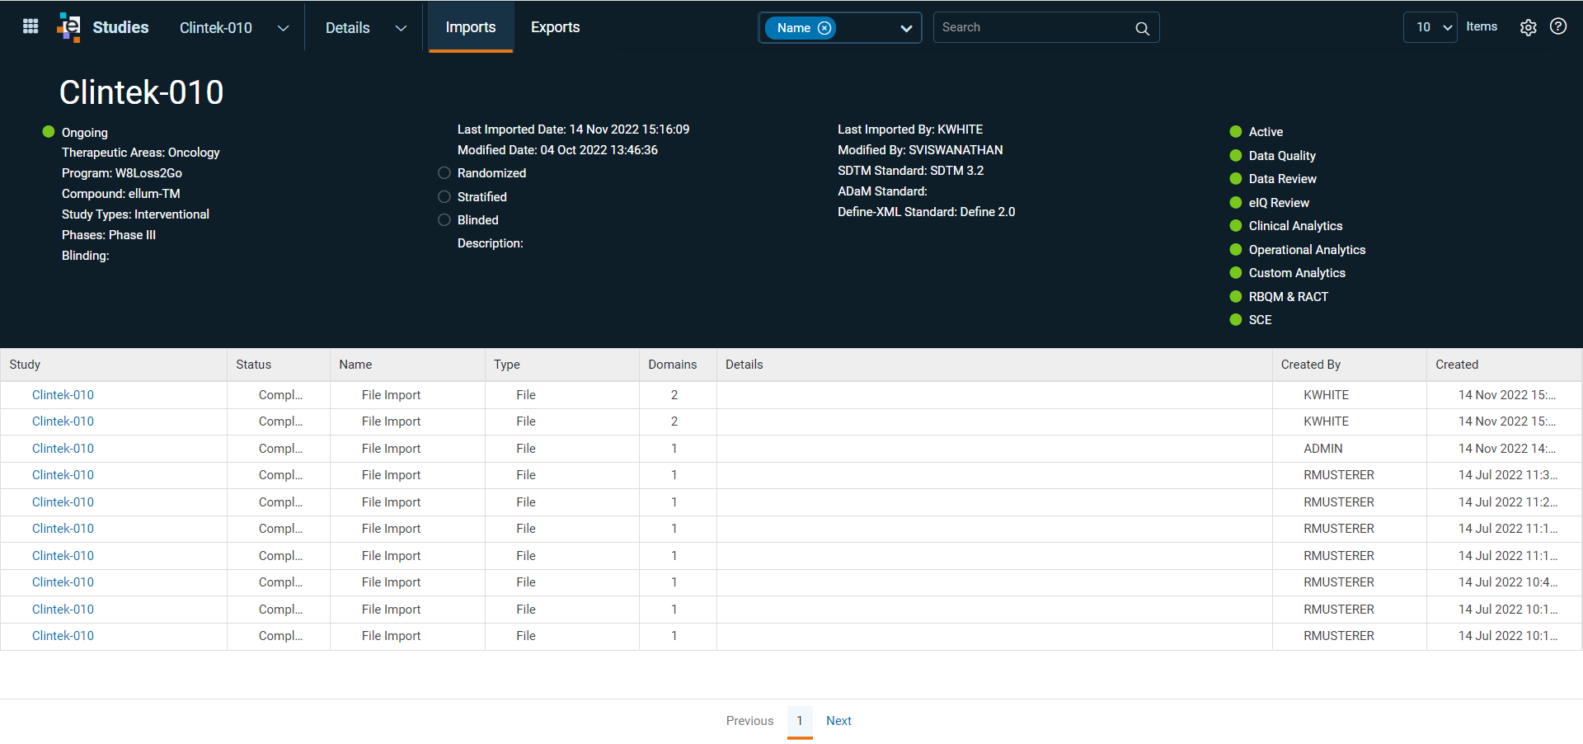1583x744 pixels.
Task: Open the items per page dropdown
Action: (x=1430, y=27)
